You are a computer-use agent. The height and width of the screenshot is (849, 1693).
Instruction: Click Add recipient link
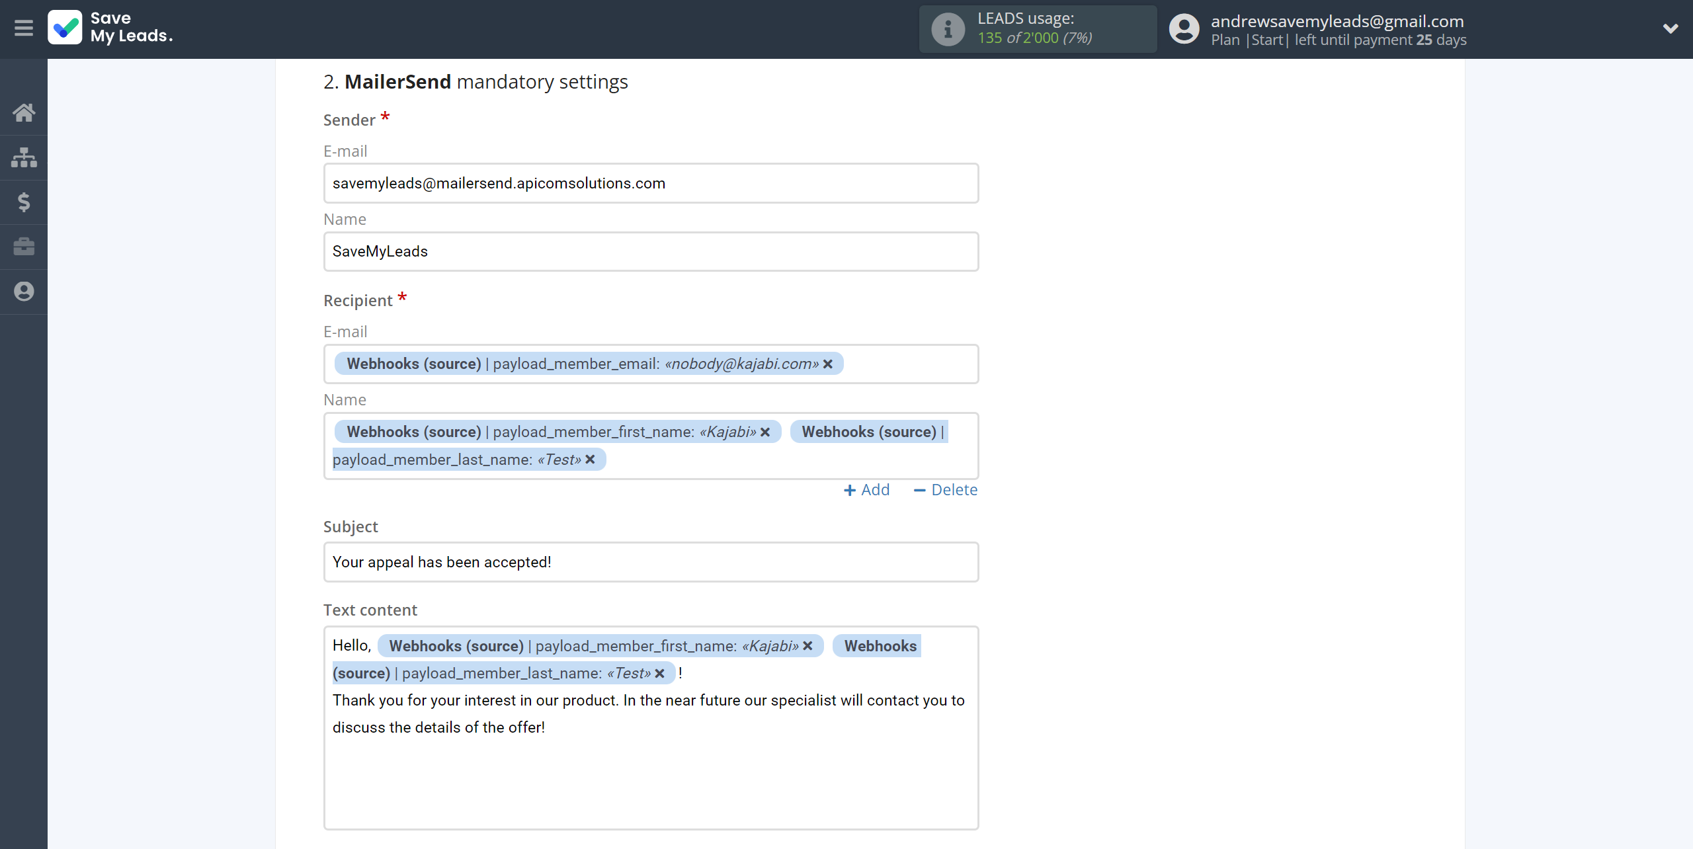(867, 490)
